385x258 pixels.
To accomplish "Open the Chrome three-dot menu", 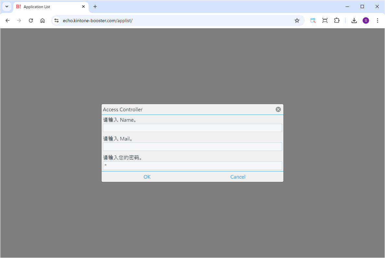I will pyautogui.click(x=377, y=20).
